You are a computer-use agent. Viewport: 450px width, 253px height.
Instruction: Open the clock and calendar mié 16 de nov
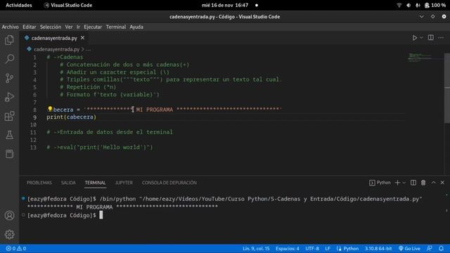pyautogui.click(x=225, y=5)
